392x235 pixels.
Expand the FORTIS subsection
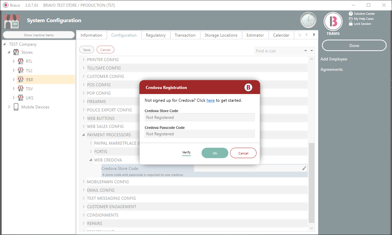[x=91, y=151]
